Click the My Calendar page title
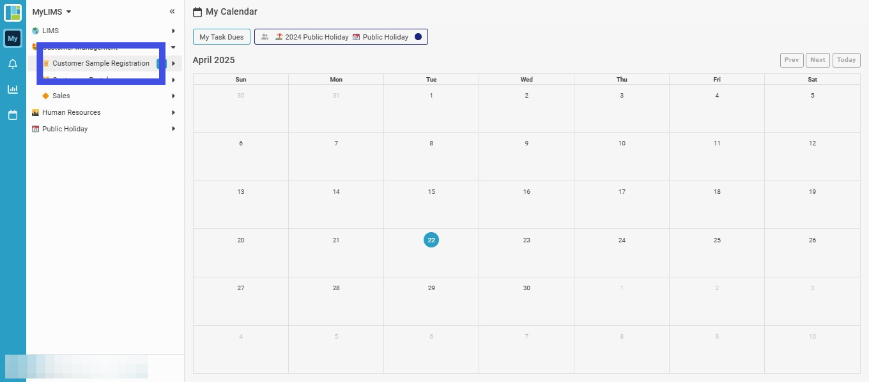 (x=231, y=11)
